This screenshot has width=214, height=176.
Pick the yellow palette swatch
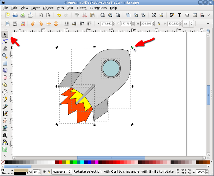(68, 162)
